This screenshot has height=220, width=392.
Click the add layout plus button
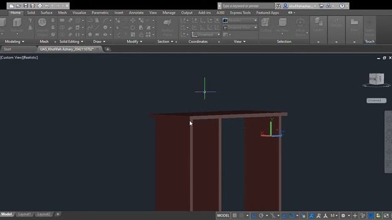click(x=58, y=214)
